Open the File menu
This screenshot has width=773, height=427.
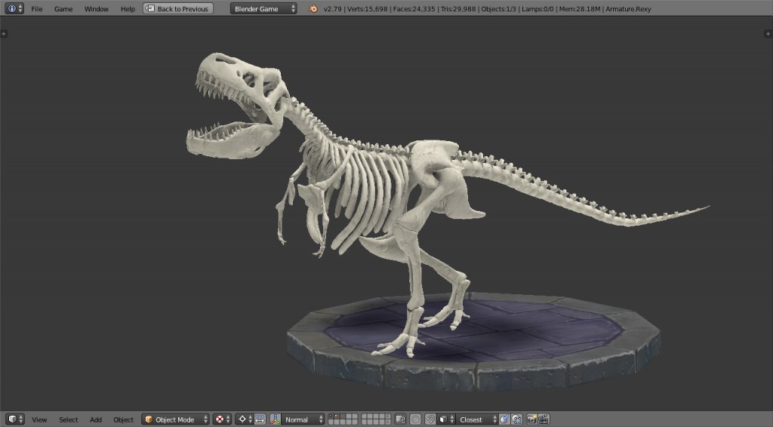36,9
